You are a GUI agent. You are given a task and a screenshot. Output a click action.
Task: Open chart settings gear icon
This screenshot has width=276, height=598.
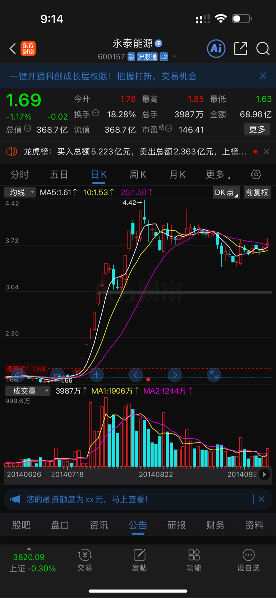tap(256, 175)
